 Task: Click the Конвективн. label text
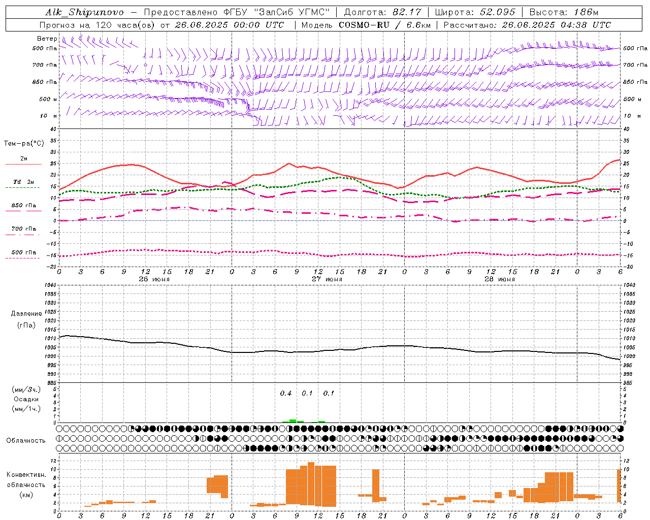(26, 475)
